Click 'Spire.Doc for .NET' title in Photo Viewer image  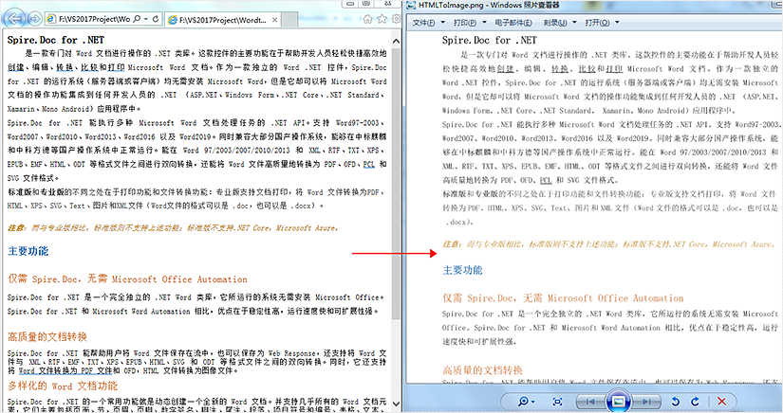(490, 41)
